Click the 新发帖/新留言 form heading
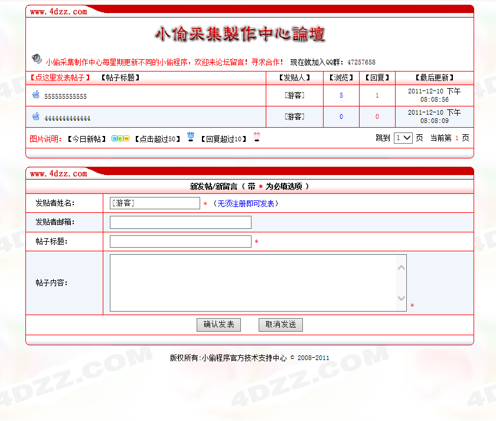496x421 pixels. click(249, 187)
